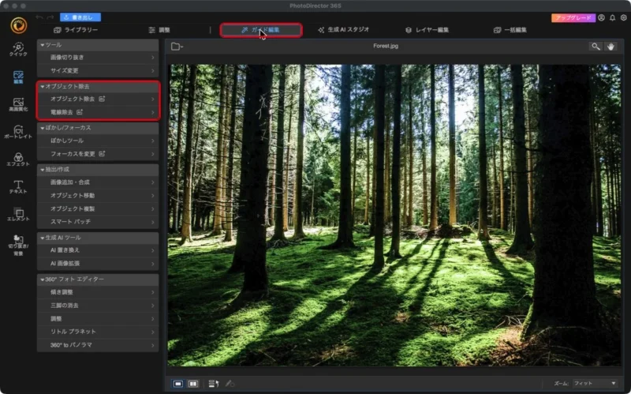Collapse the オブジェクト除去 section header
The image size is (631, 394).
(98, 86)
